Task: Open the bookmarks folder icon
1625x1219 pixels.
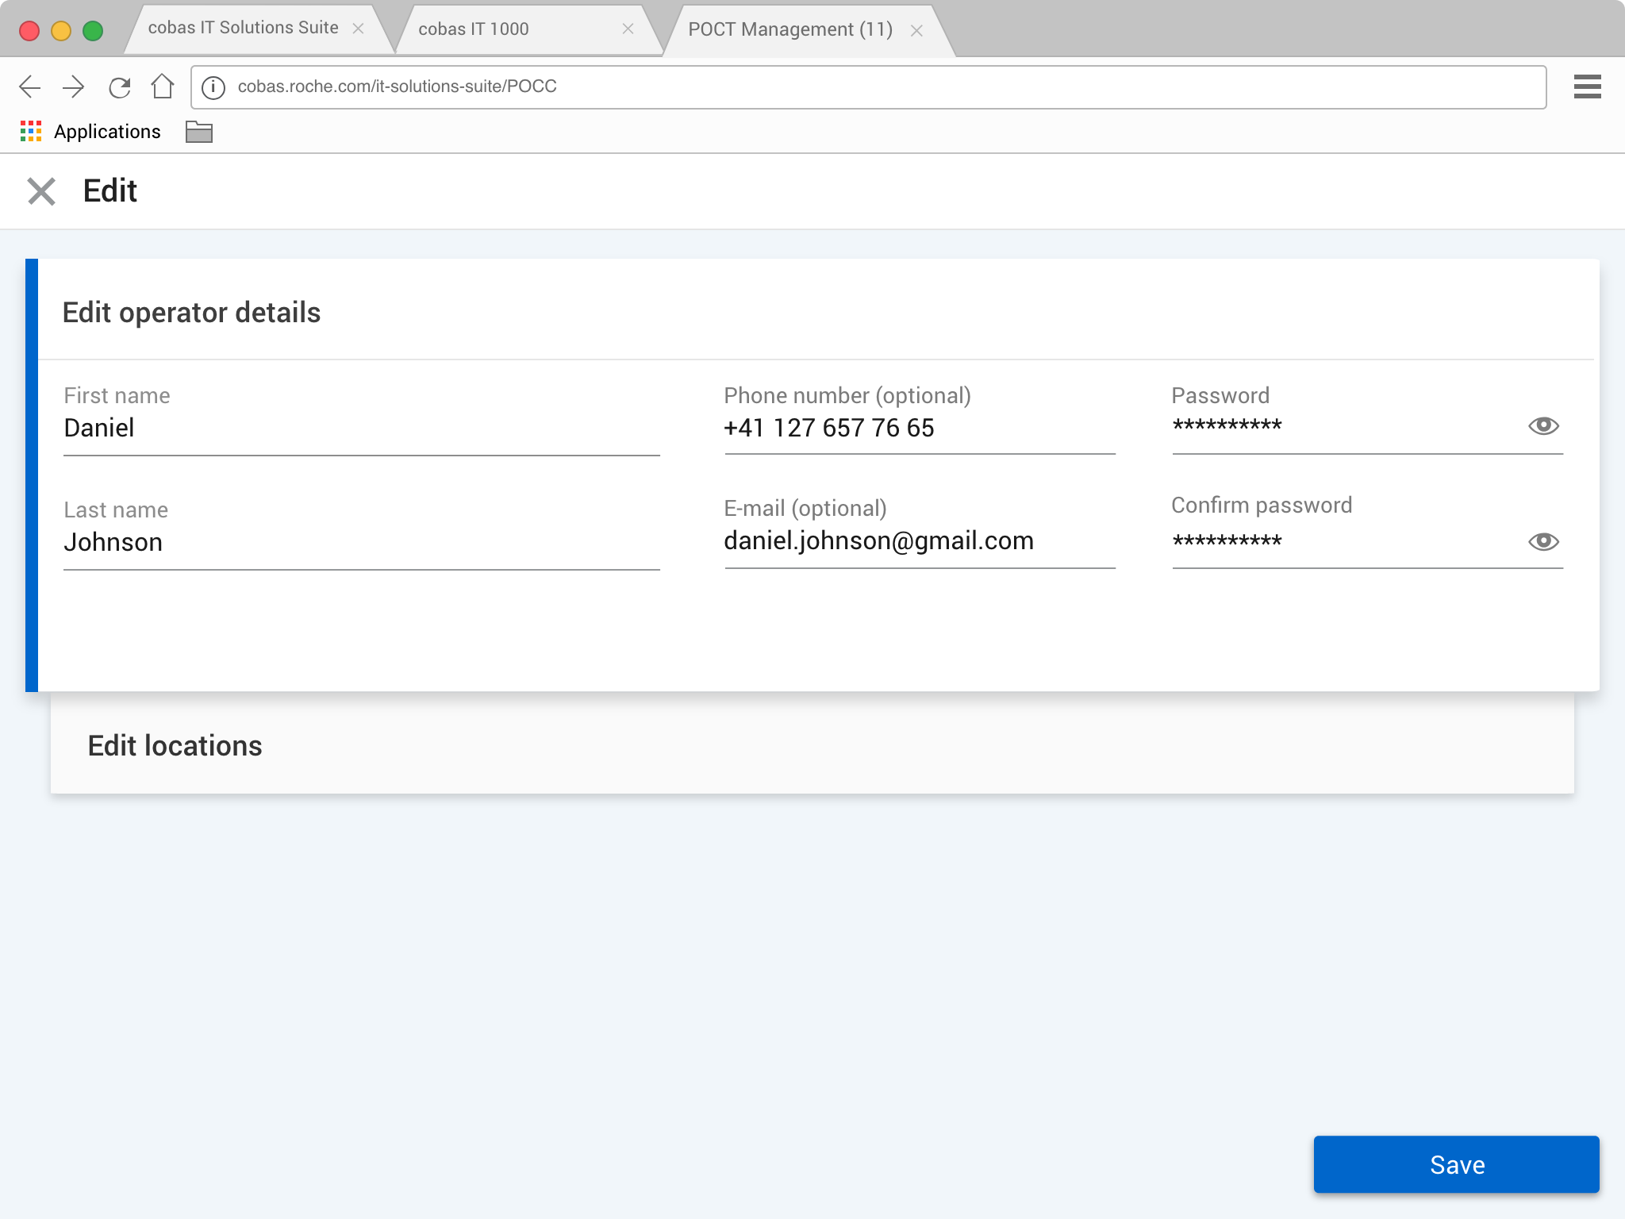Action: 198,132
